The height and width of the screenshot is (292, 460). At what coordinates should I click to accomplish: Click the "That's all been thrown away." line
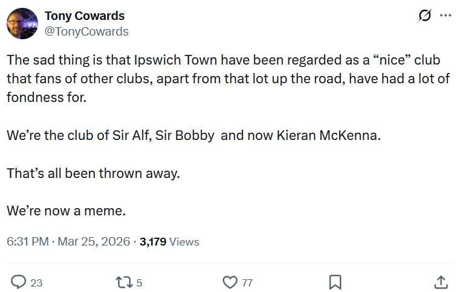93,173
